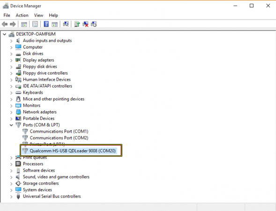
Task: Select the Computer label
Action: coord(33,47)
